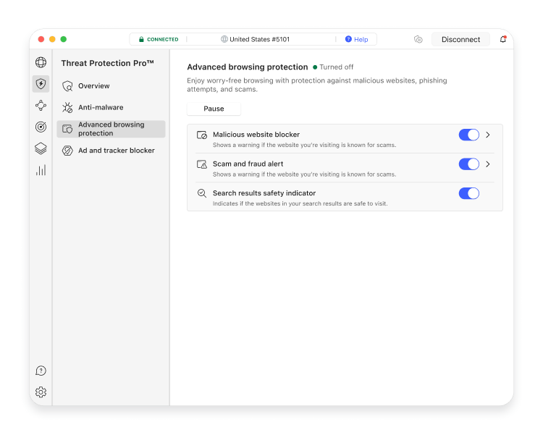Click the CONNECTED status label
The image size is (543, 435).
click(x=163, y=40)
